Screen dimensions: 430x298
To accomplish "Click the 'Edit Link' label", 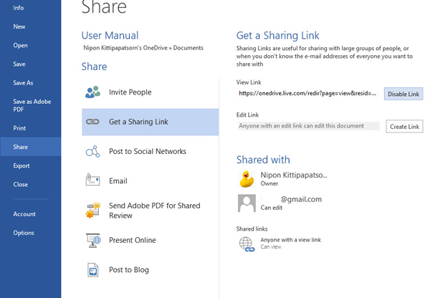I will point(248,115).
